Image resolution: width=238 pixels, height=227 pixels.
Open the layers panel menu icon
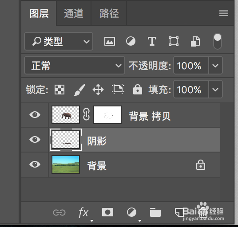click(x=224, y=13)
